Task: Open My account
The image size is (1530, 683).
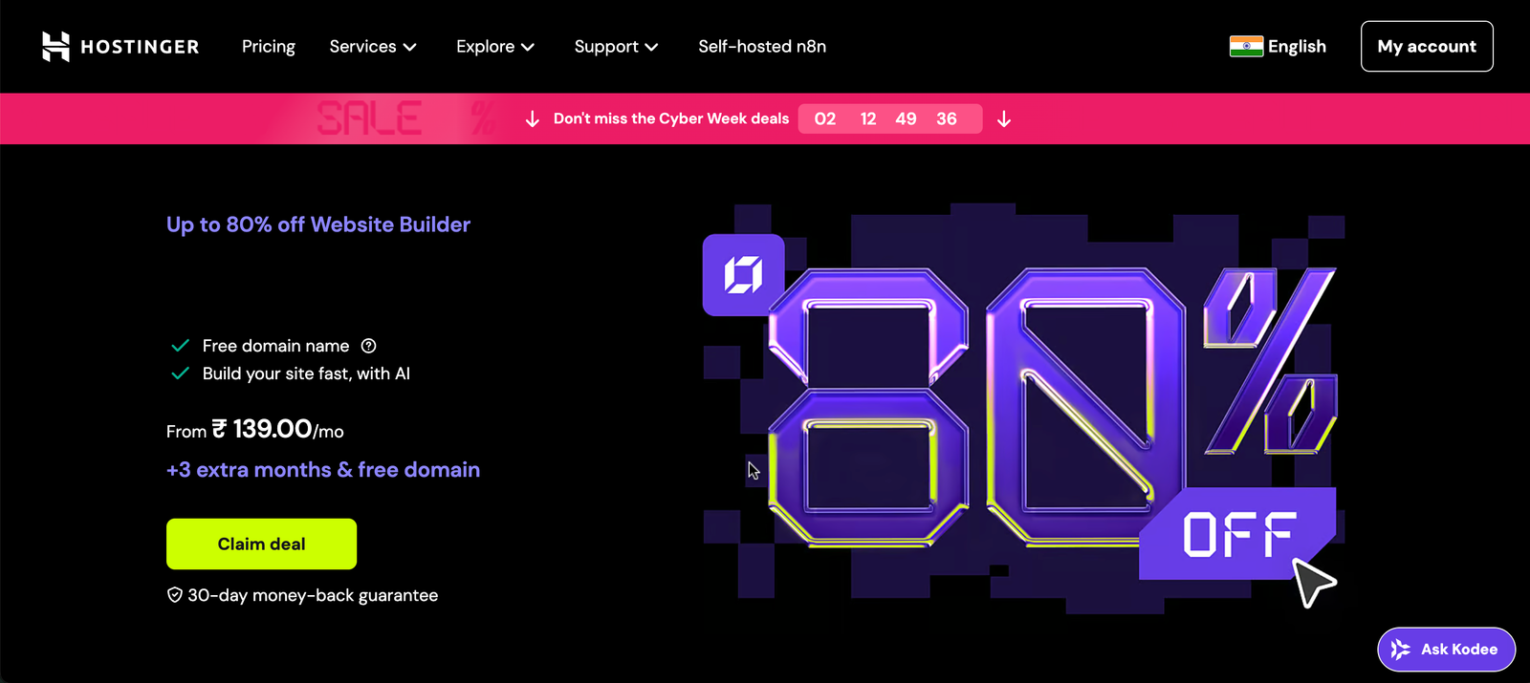Action: coord(1427,46)
